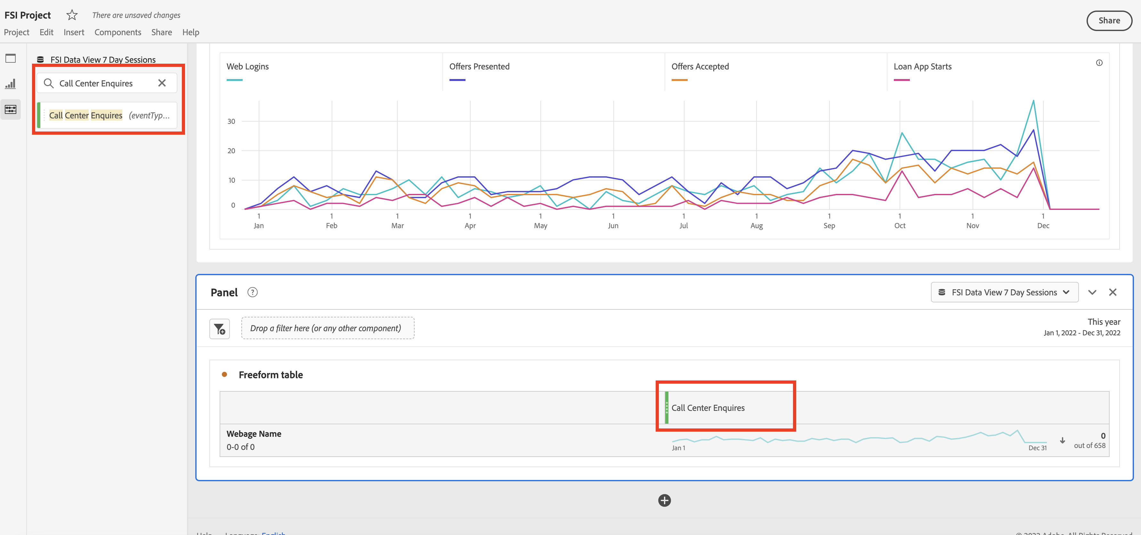The height and width of the screenshot is (535, 1141).
Task: Open the Share menu item
Action: tap(162, 32)
